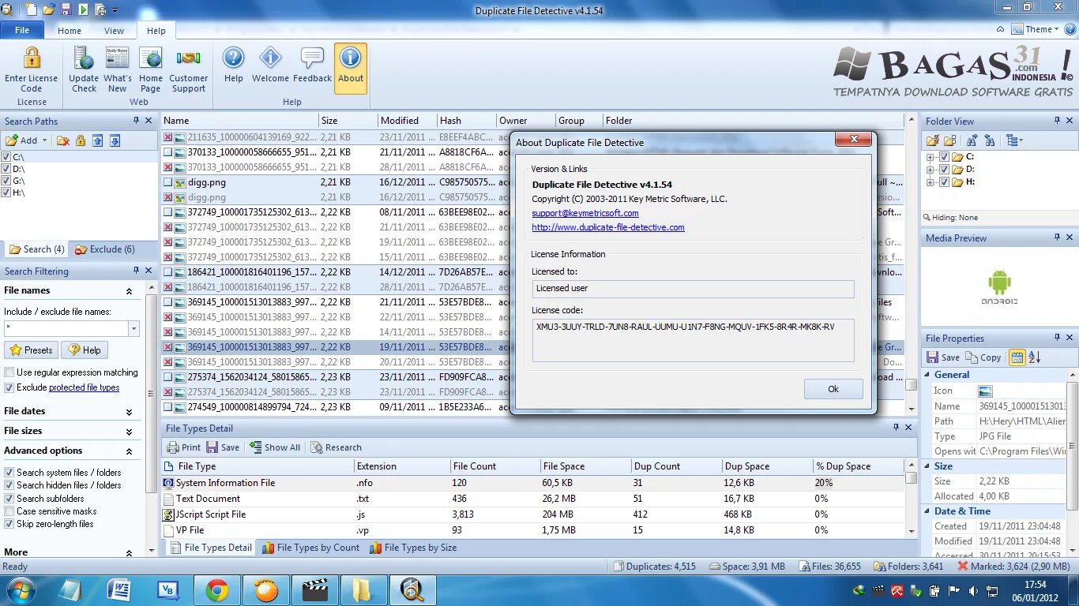Toggle Search system files / folders
Viewport: 1079px width, 606px height.
pyautogui.click(x=9, y=473)
